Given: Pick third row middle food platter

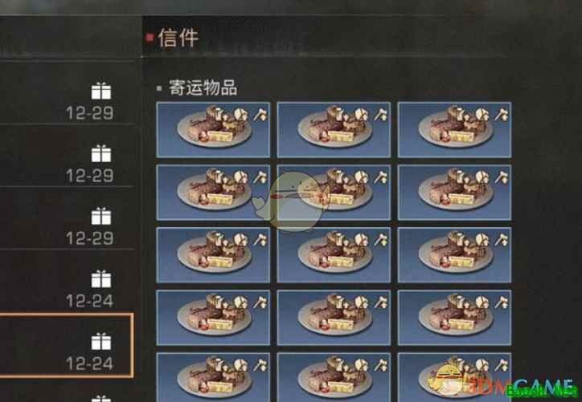Looking at the screenshot, I should point(334,255).
